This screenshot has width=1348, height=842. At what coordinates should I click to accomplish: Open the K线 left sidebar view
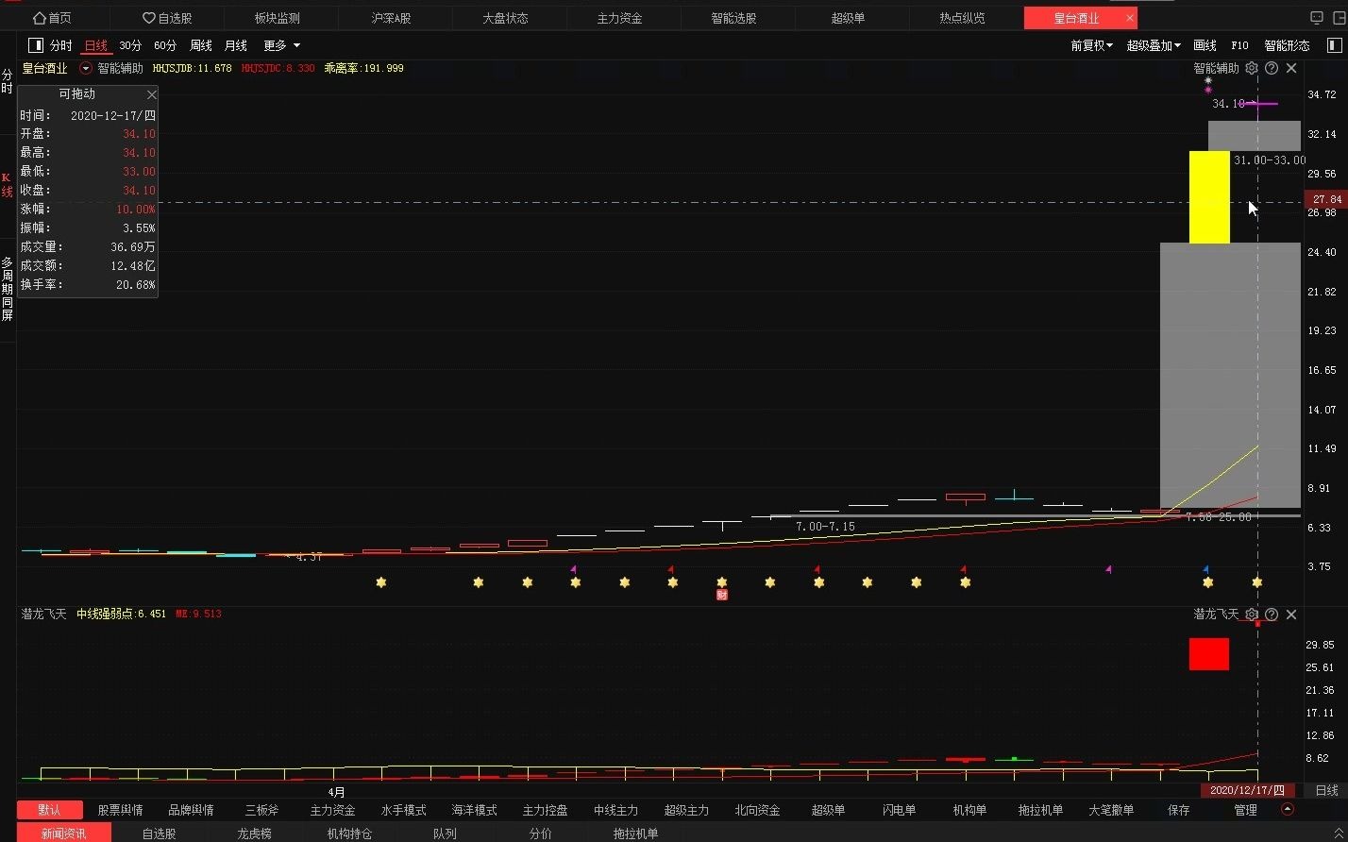click(8, 185)
